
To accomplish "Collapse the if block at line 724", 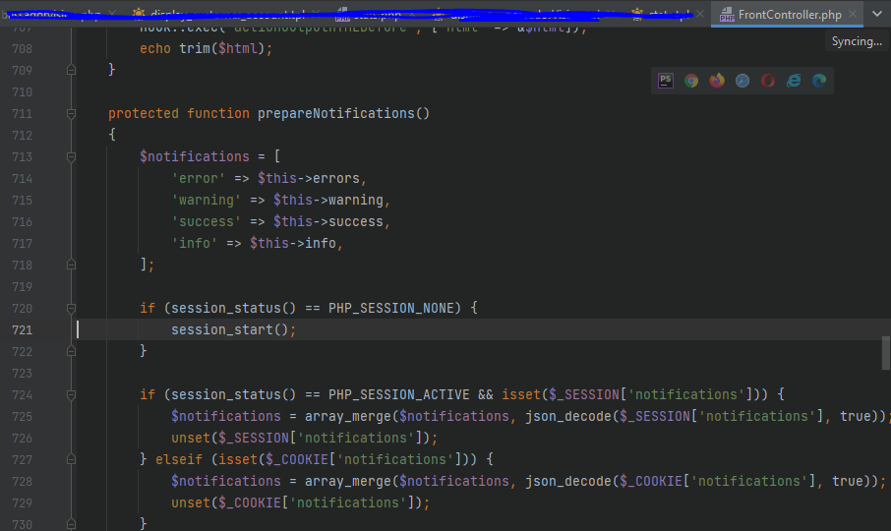I will (x=71, y=394).
